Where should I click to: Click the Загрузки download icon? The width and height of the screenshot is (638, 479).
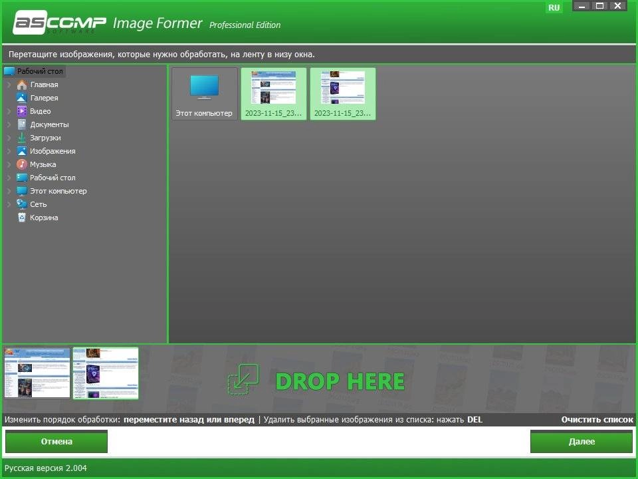point(22,138)
